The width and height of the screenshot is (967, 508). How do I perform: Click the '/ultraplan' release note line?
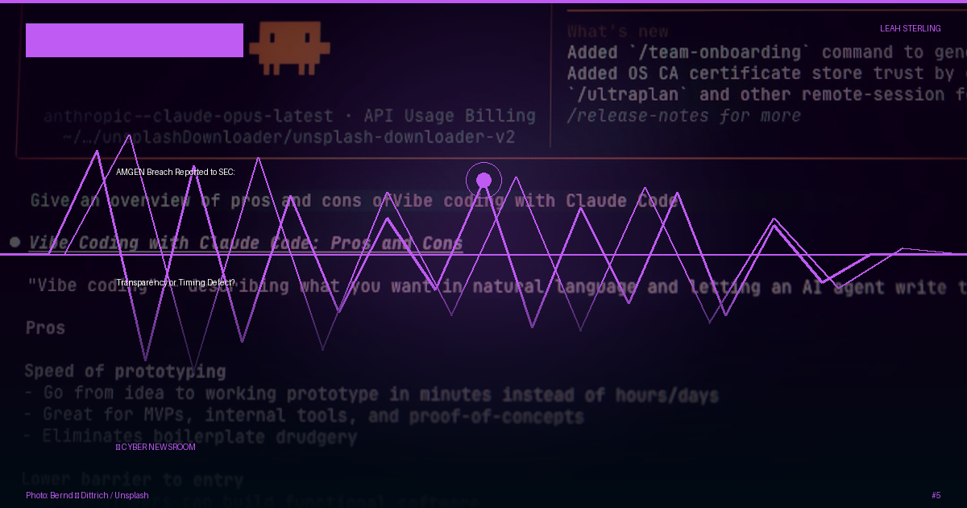click(x=766, y=94)
